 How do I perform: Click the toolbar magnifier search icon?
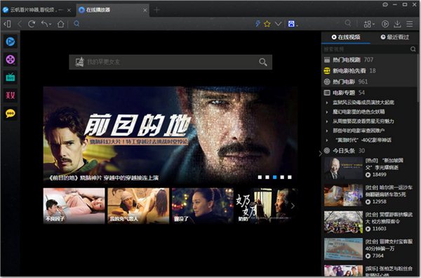pyautogui.click(x=348, y=23)
